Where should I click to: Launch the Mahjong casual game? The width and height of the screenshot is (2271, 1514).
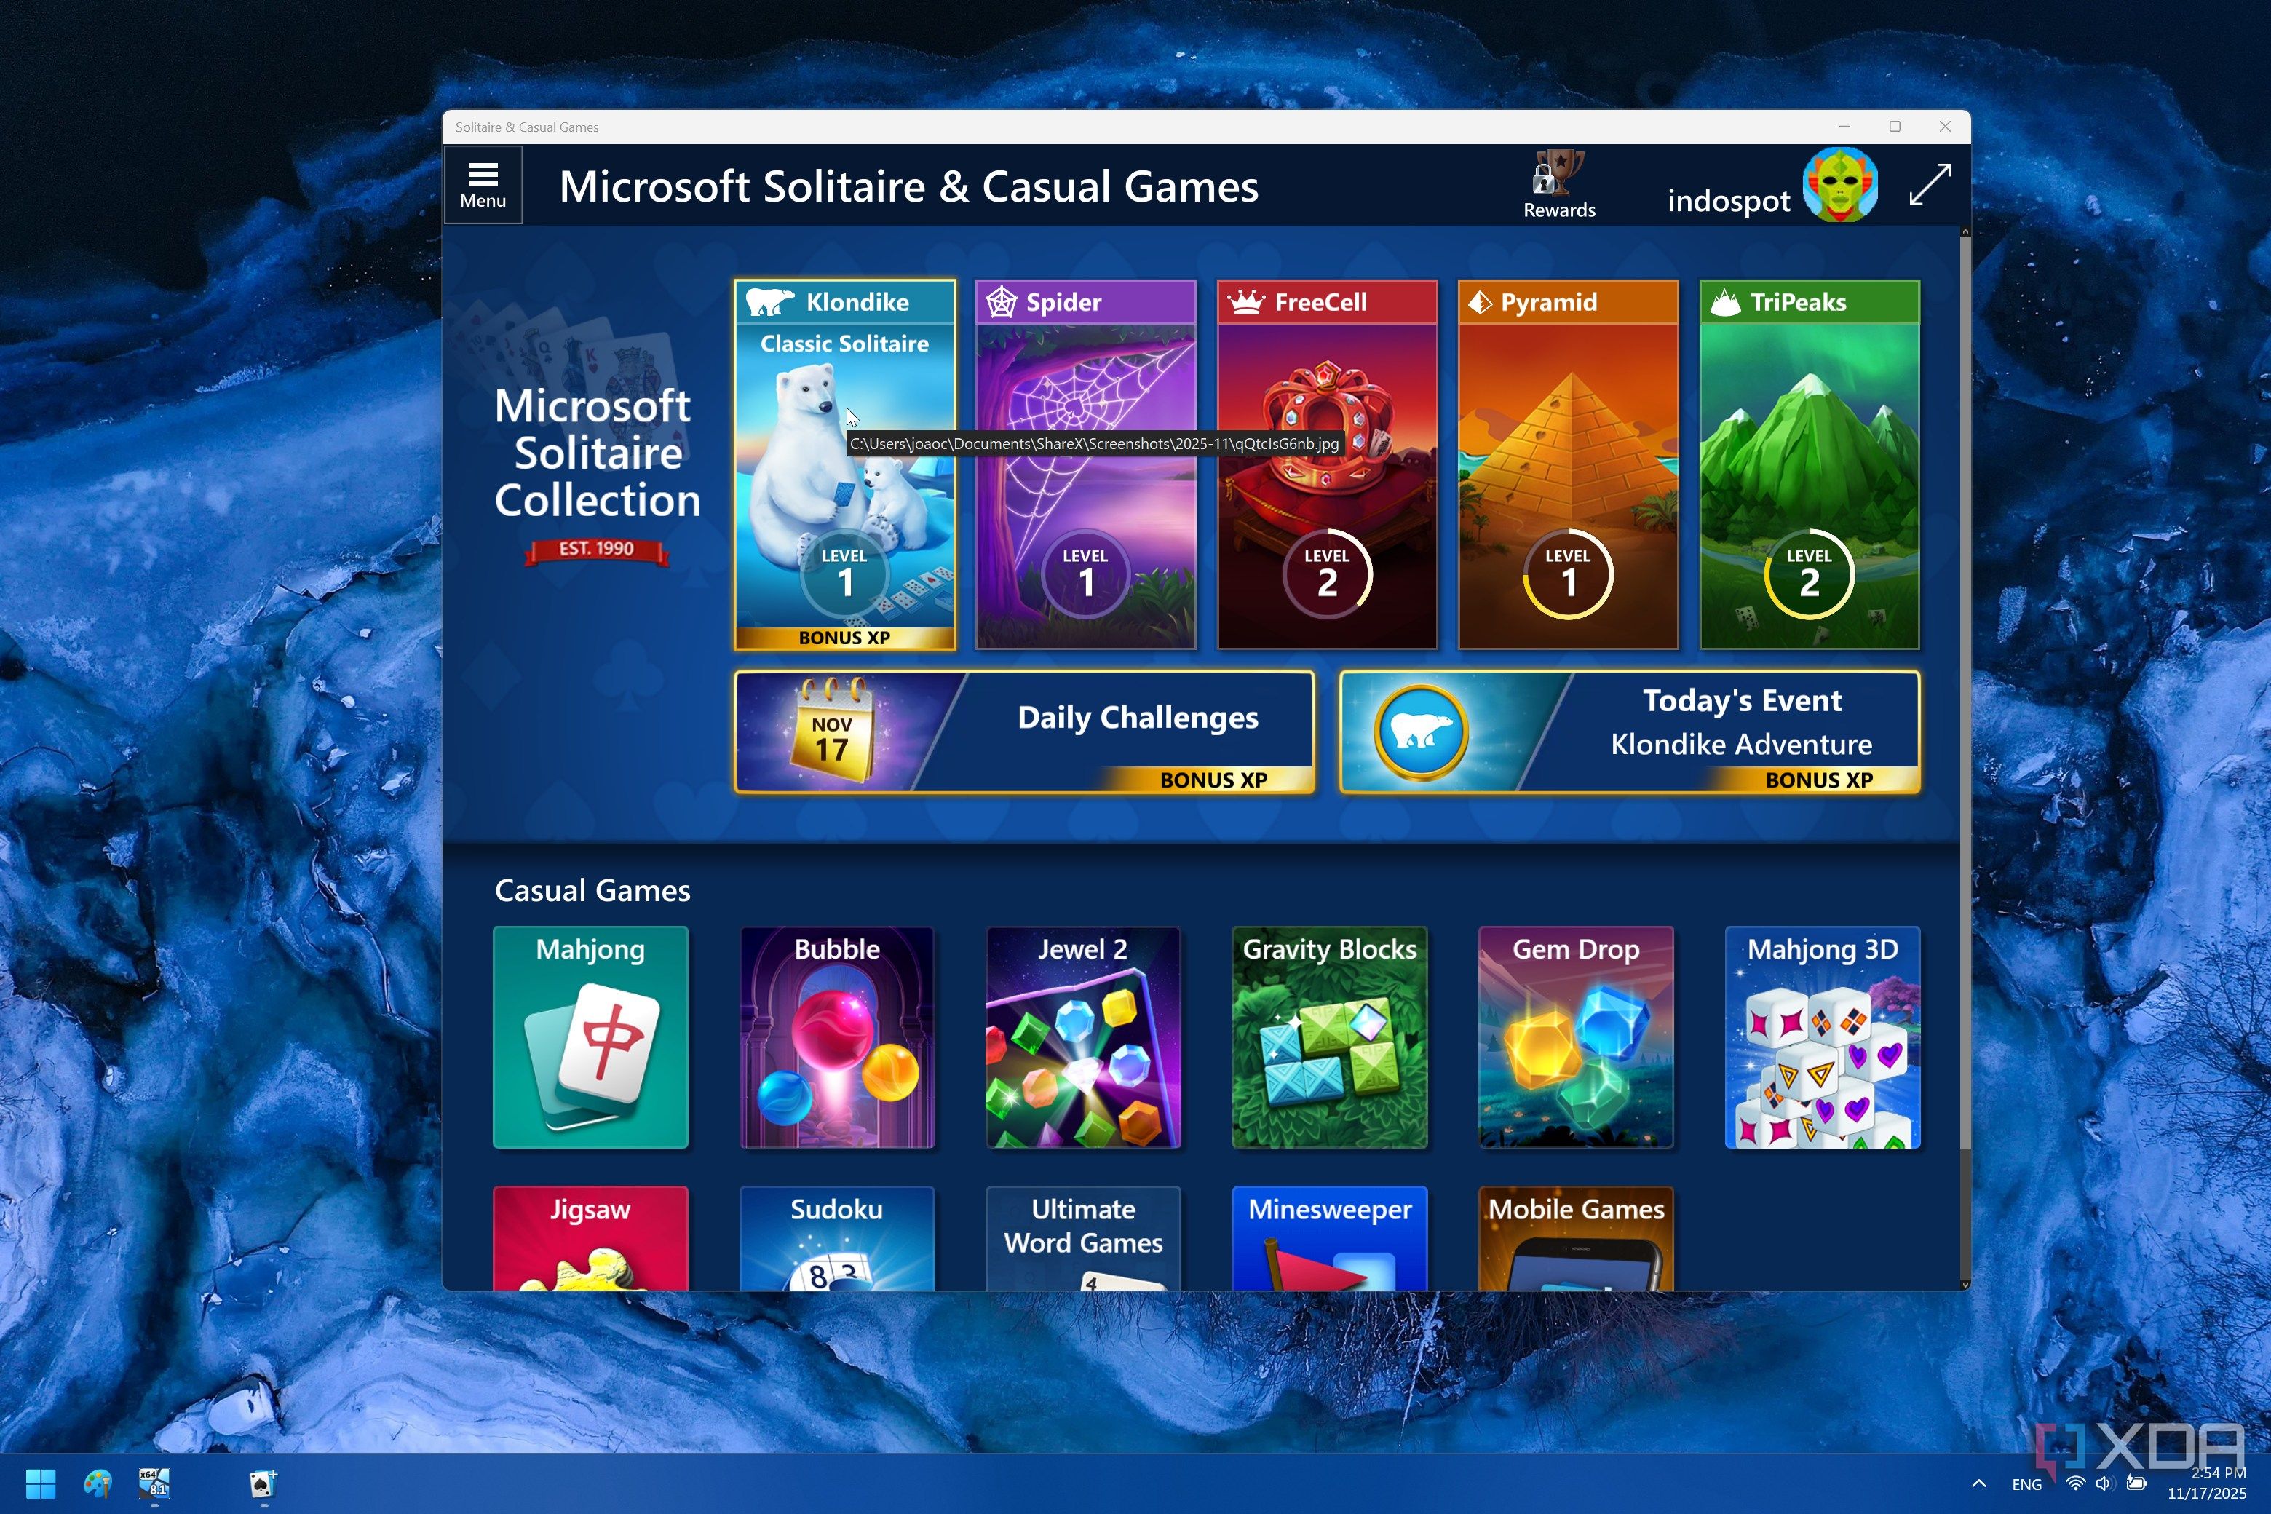[x=590, y=1037]
